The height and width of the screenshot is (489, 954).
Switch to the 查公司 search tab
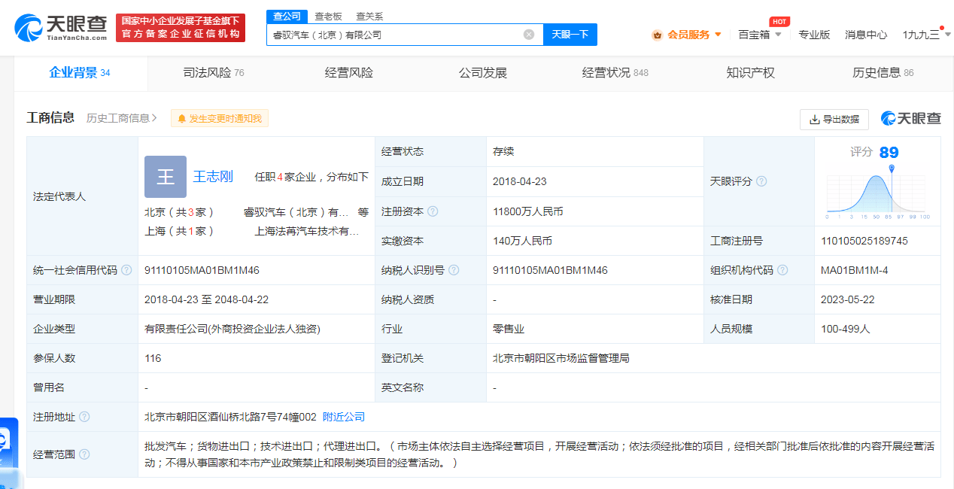286,16
